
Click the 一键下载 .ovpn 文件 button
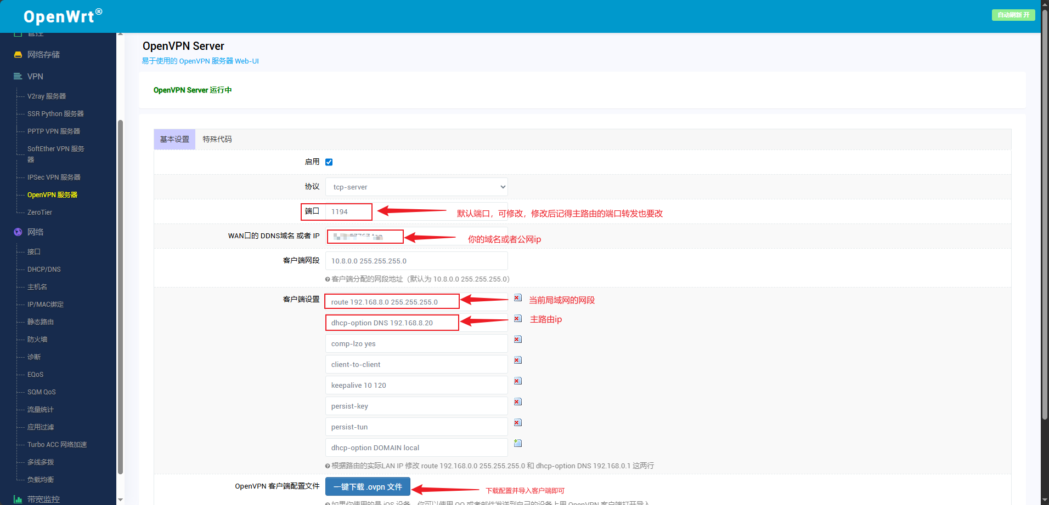[368, 487]
